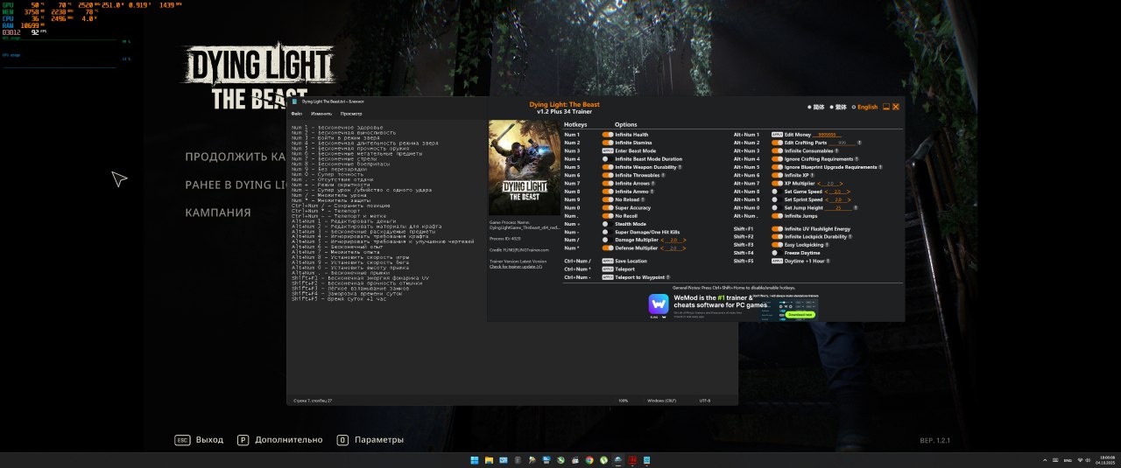Click info icon after Set Jump Height

point(856,208)
